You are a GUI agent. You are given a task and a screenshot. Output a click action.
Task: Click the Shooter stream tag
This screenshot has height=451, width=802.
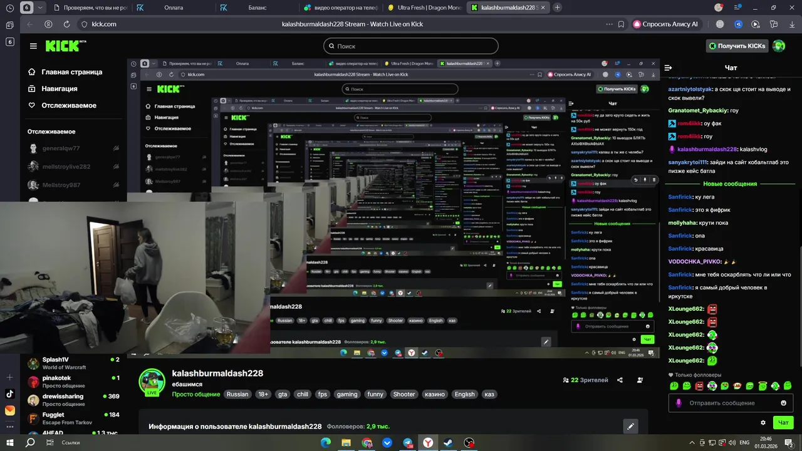[404, 395]
